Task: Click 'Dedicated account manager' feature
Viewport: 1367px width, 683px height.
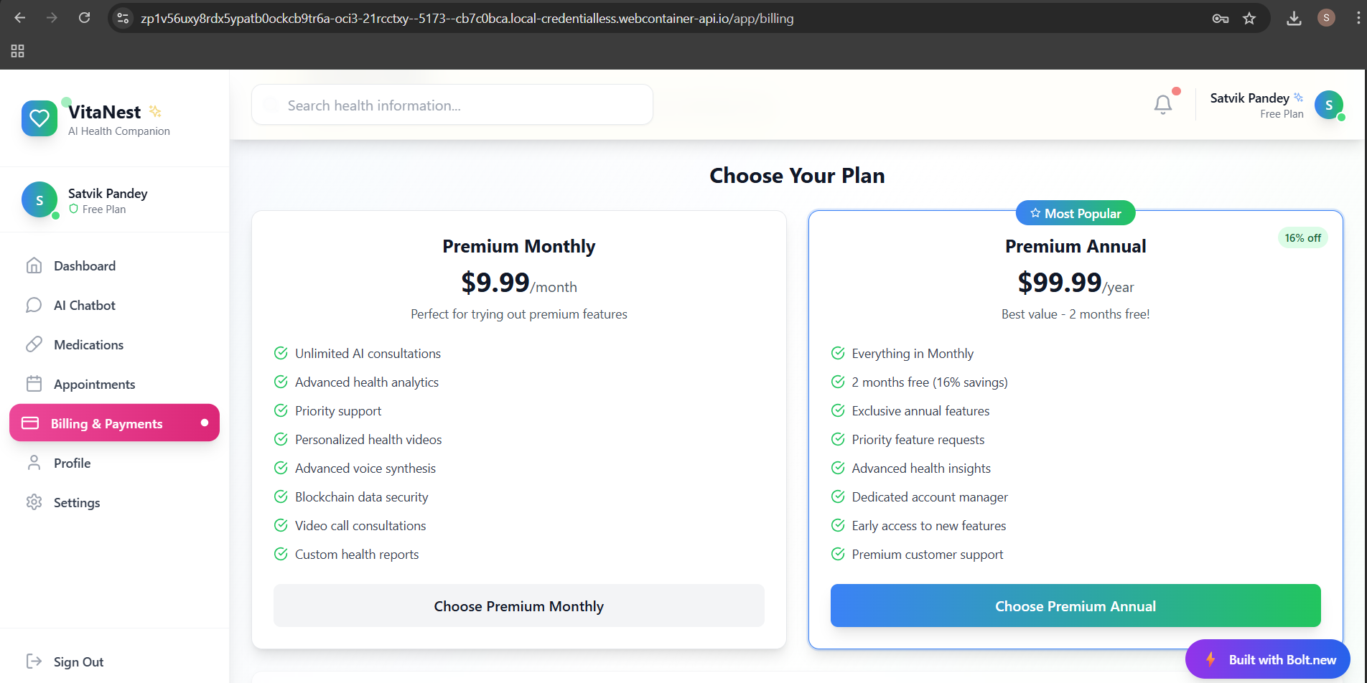Action: 930,496
